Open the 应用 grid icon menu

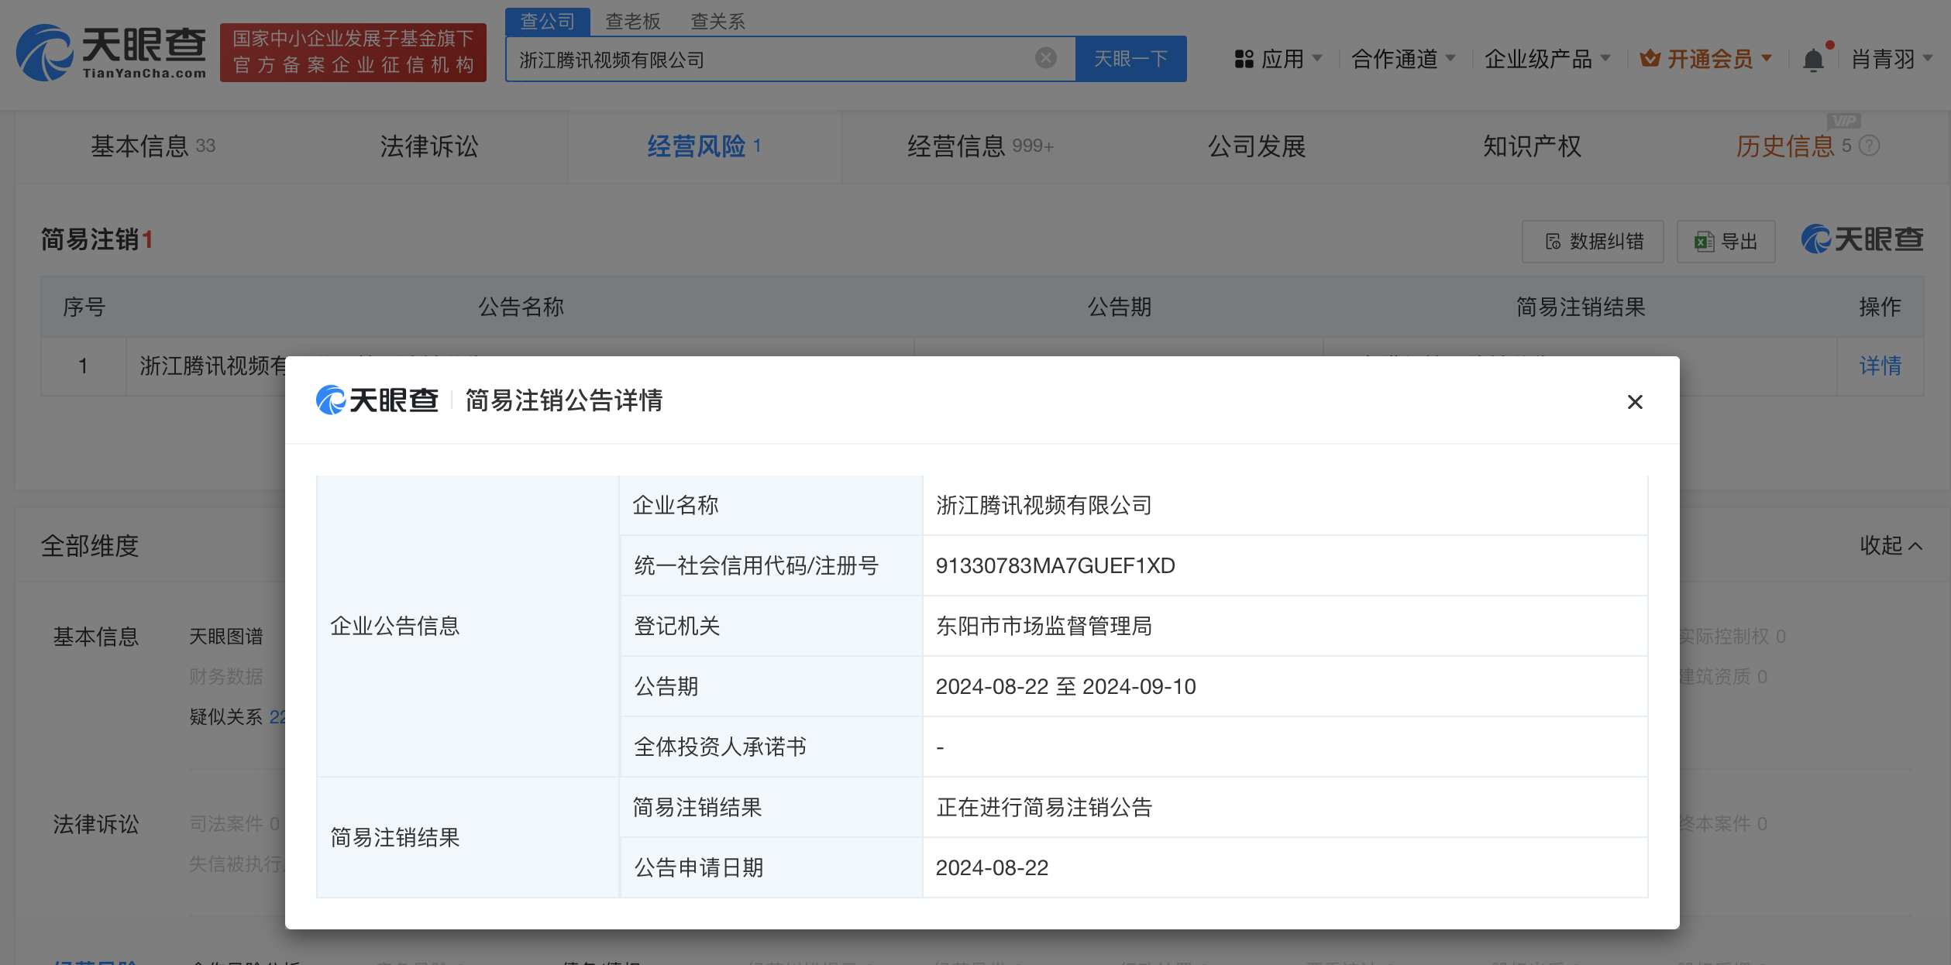[x=1243, y=58]
